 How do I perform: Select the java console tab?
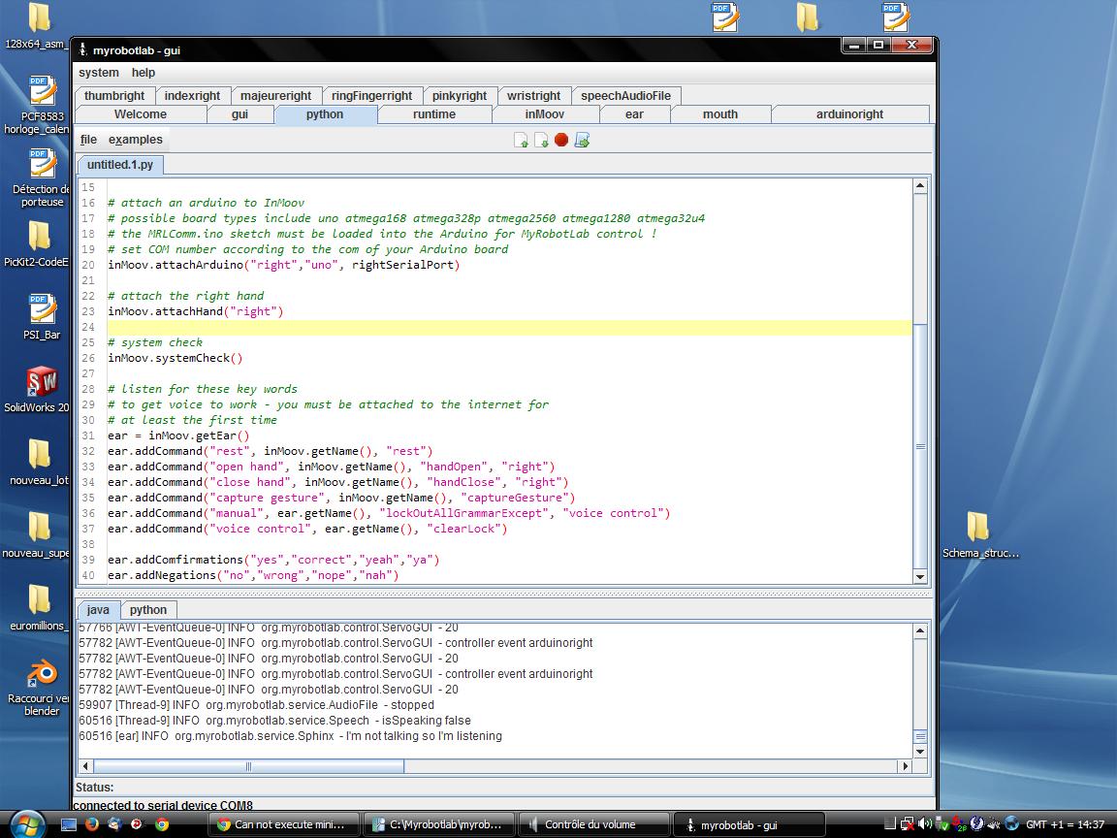point(98,610)
